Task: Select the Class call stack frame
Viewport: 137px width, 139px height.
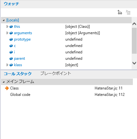Action: tap(67, 88)
